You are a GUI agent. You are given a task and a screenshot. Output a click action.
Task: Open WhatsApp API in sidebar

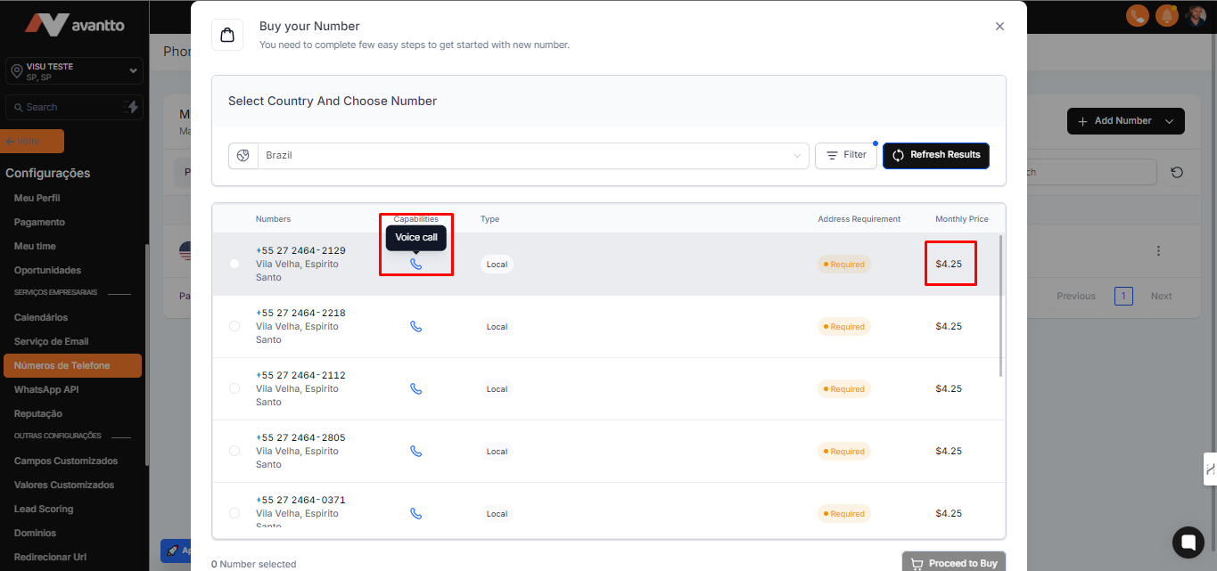[x=46, y=389]
